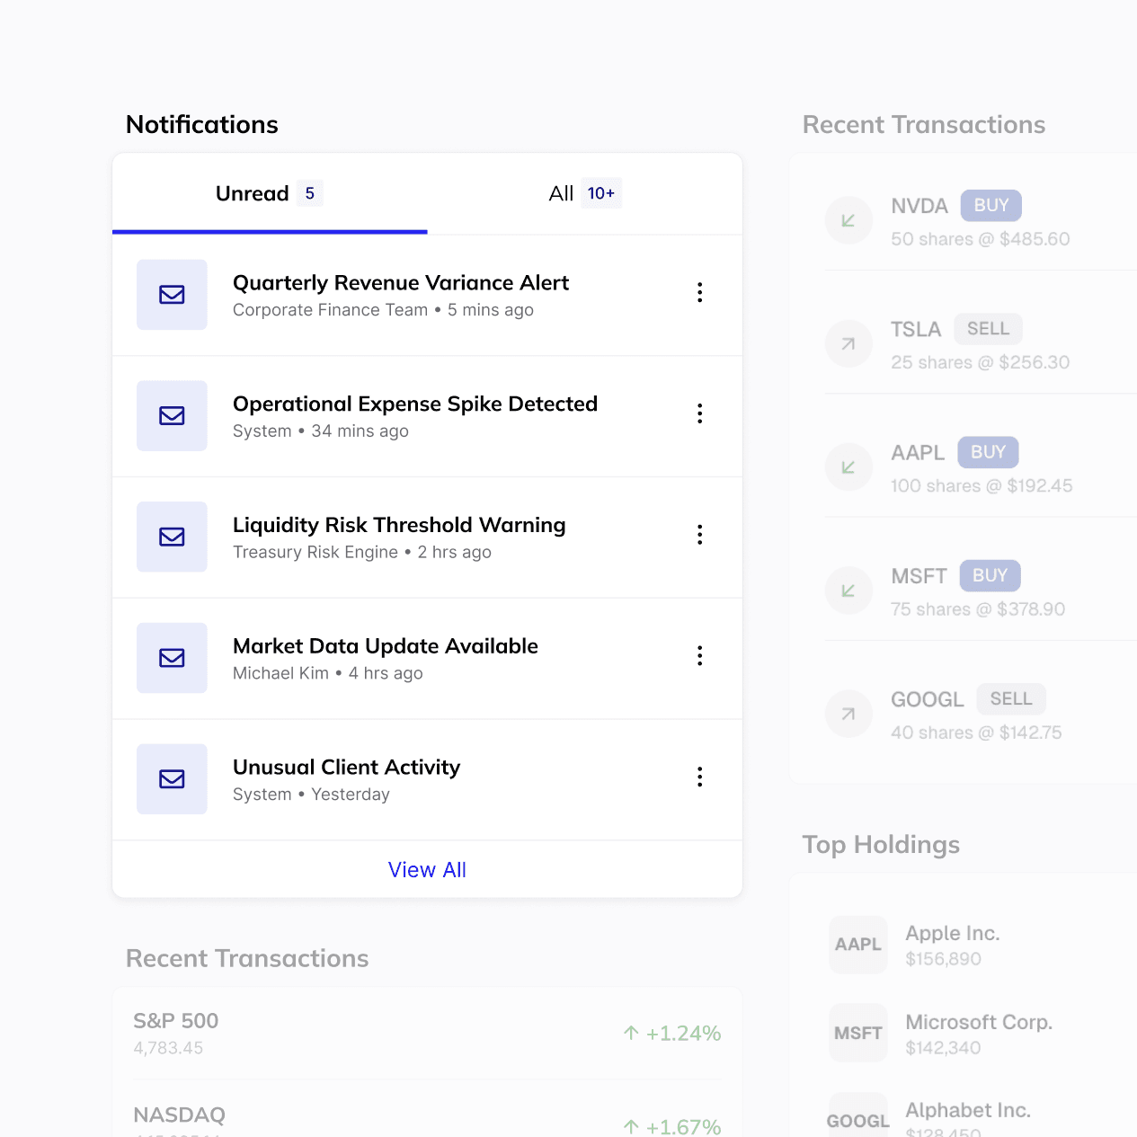Click the MSFT ticker icon in Top Holdings
This screenshot has height=1137, width=1137.
click(857, 1032)
